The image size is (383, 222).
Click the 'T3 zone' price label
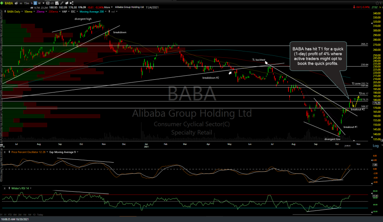click(x=356, y=84)
